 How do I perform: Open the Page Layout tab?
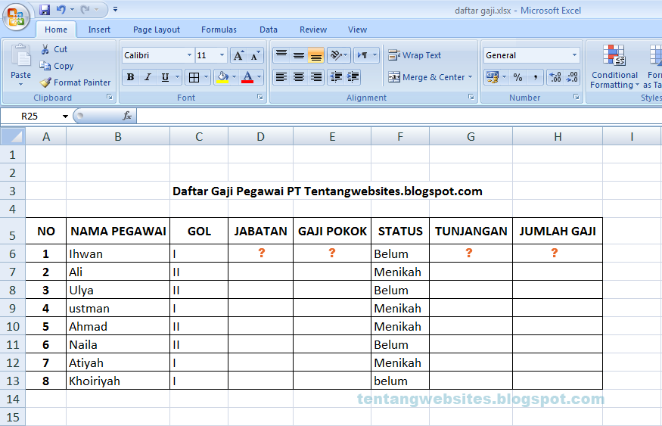156,30
